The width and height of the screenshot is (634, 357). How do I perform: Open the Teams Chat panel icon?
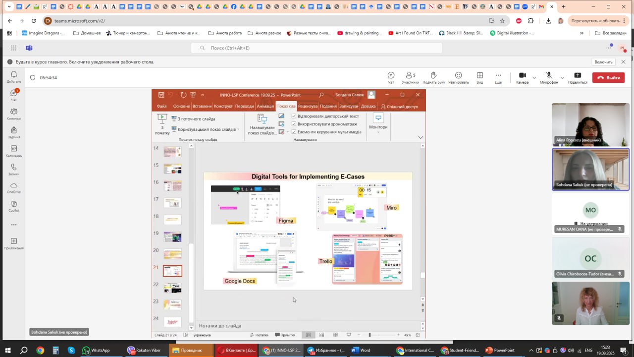[391, 77]
